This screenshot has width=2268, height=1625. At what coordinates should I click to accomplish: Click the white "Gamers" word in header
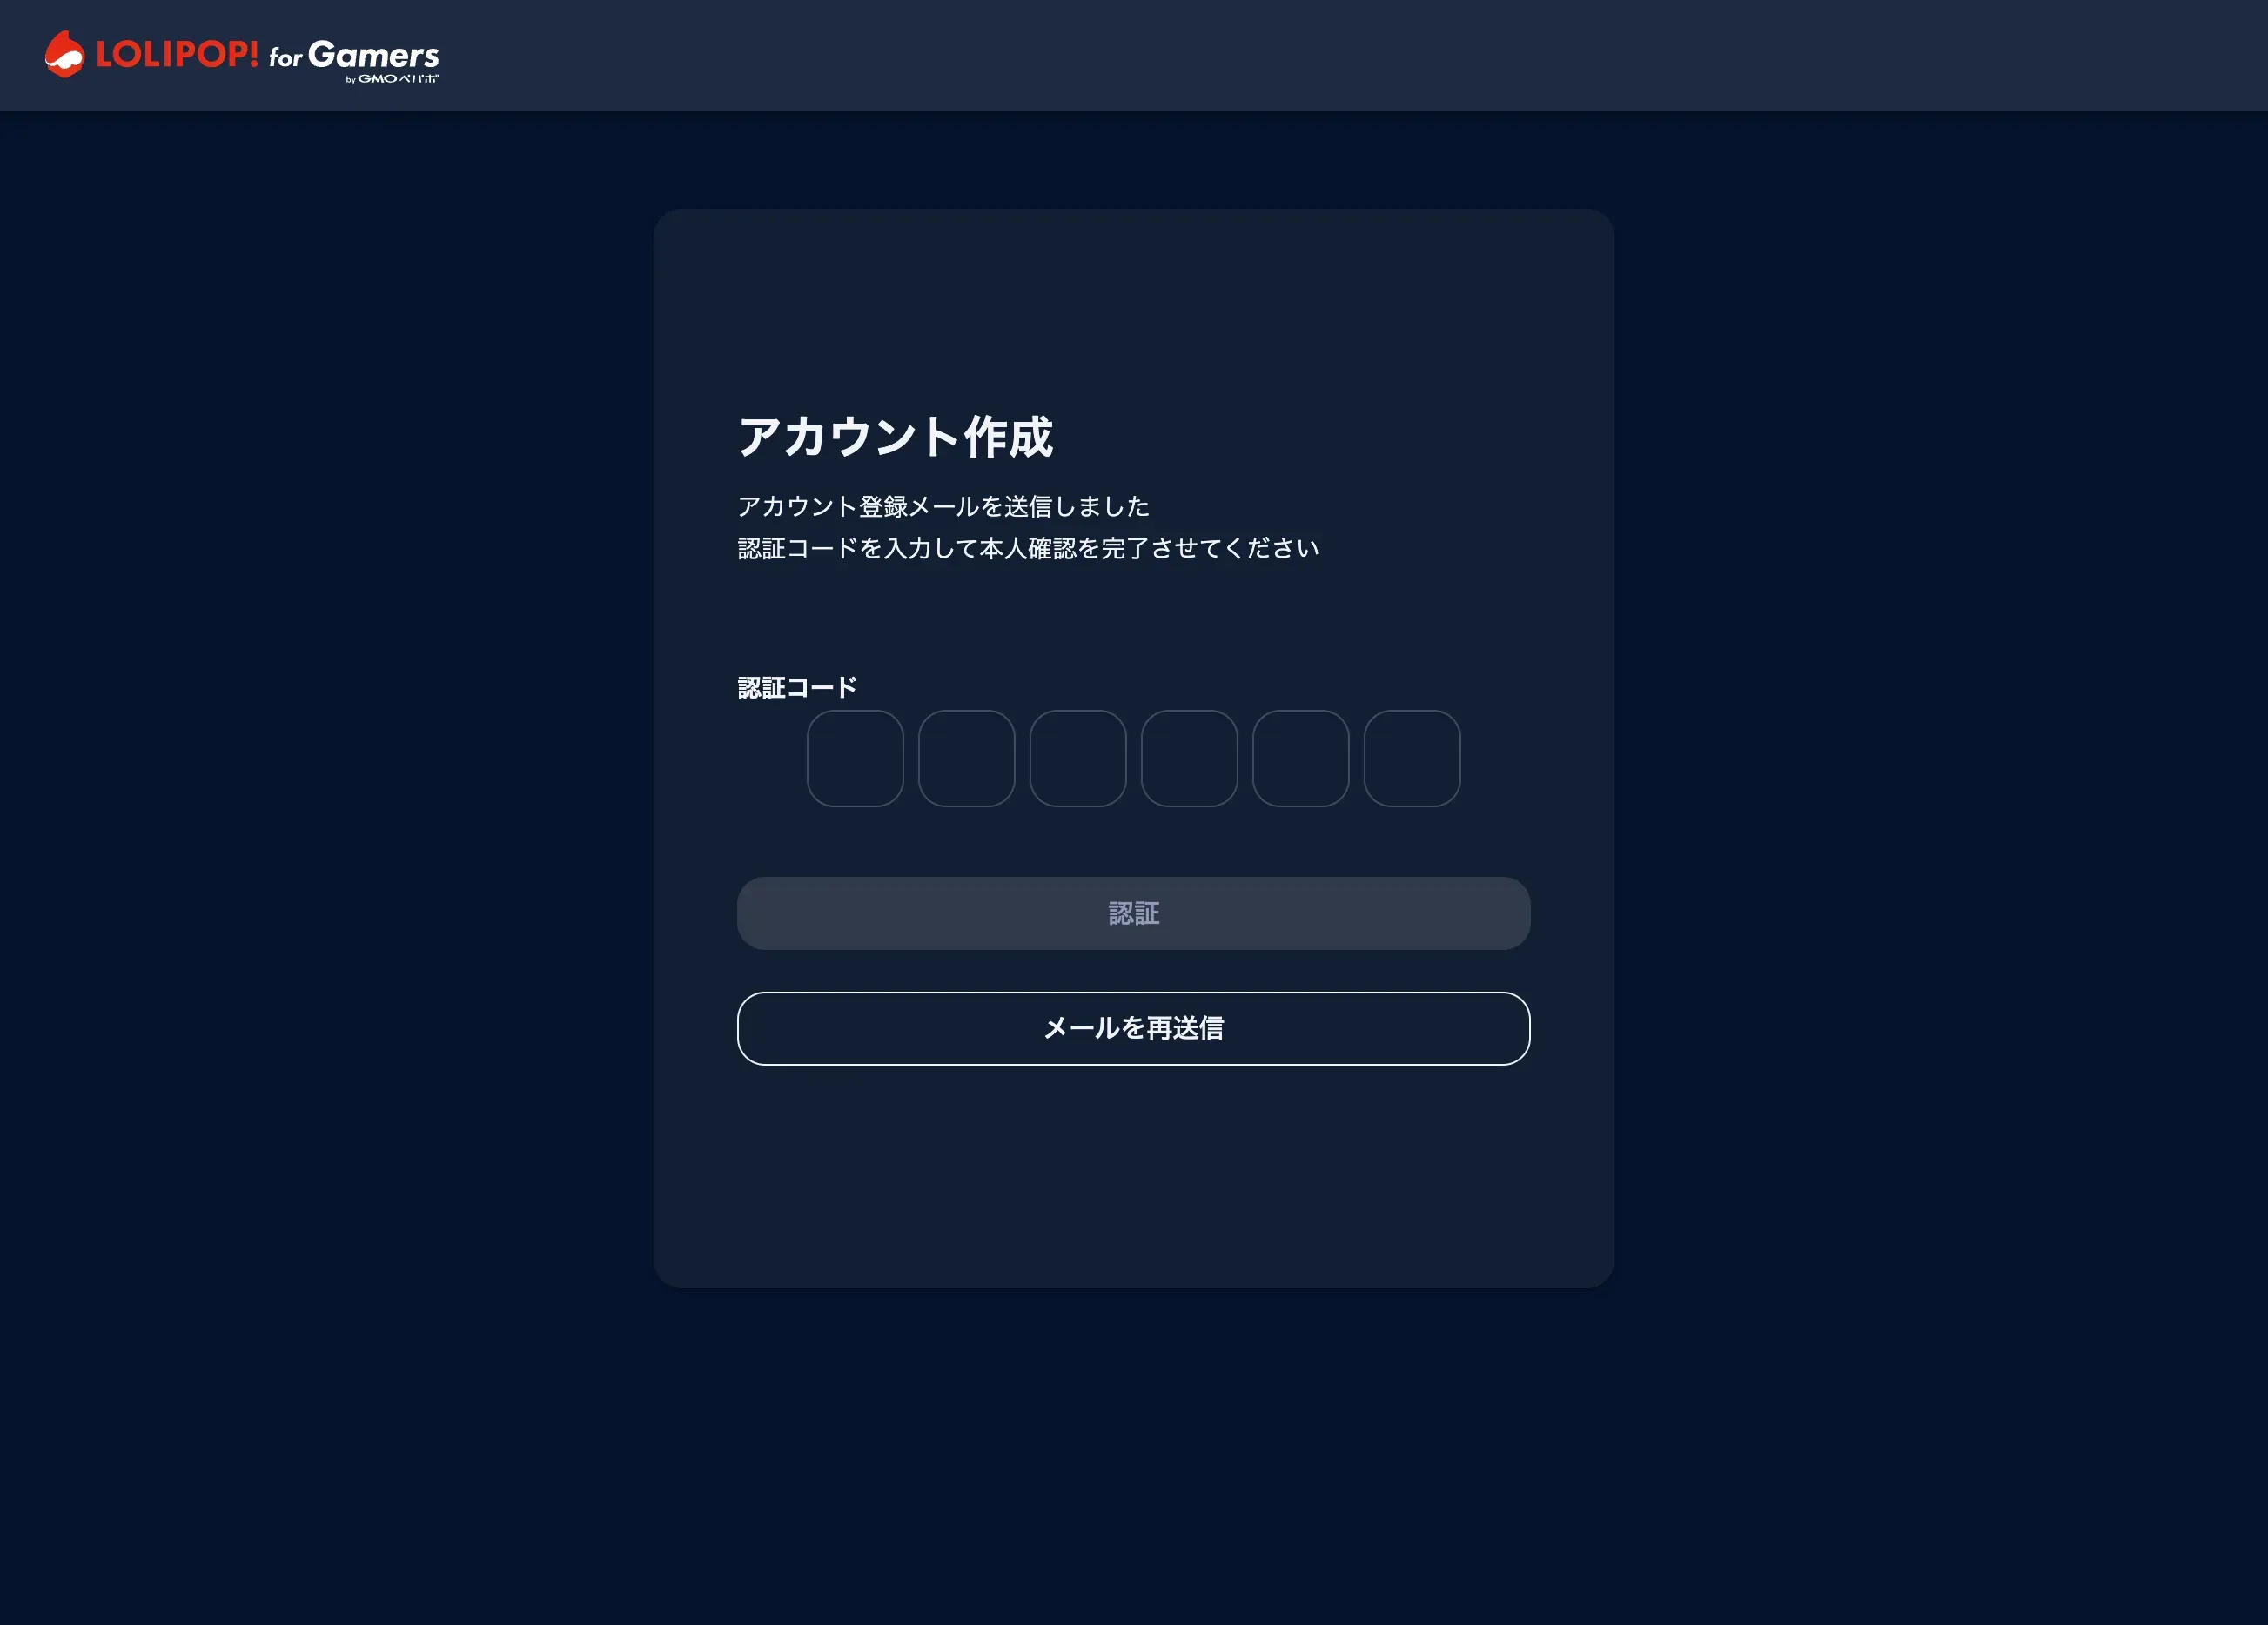click(x=373, y=55)
